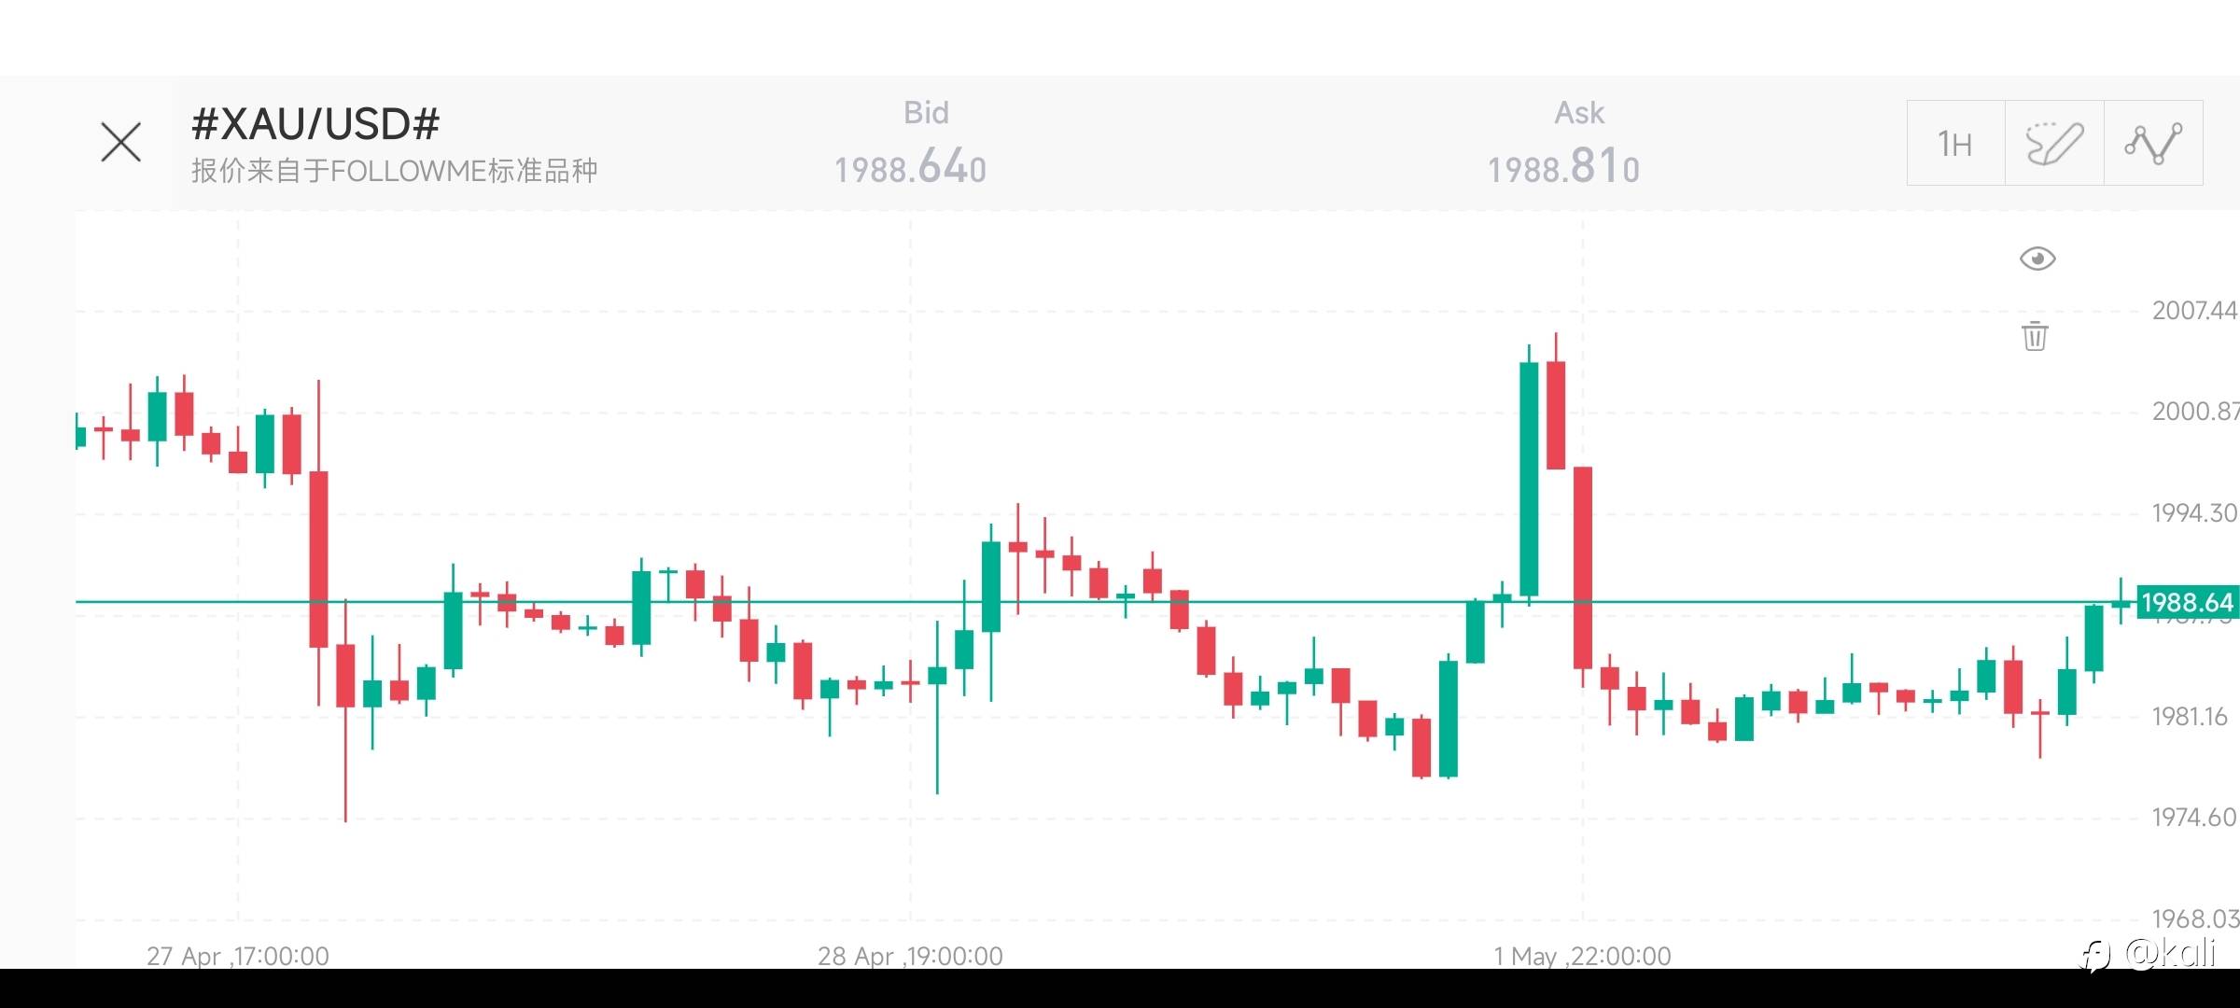2240x1008 pixels.
Task: Click the 1974.60 price axis label
Action: [2193, 818]
